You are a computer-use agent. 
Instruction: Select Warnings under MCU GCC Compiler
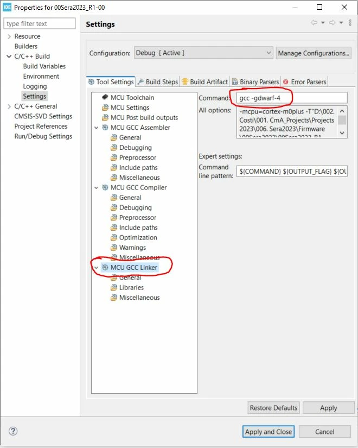tap(132, 248)
